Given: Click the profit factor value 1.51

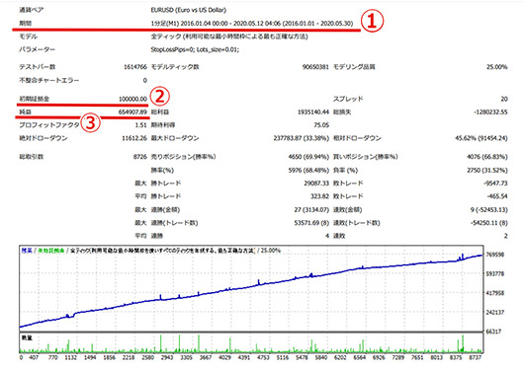Looking at the screenshot, I should (x=141, y=125).
